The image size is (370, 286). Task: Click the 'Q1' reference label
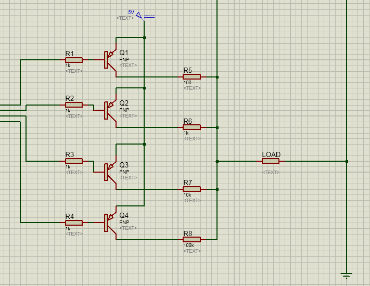[124, 53]
